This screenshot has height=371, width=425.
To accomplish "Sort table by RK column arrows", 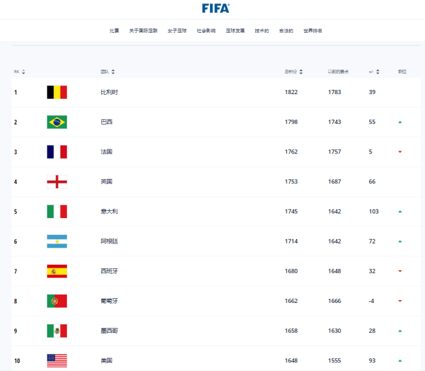I will click(x=24, y=72).
